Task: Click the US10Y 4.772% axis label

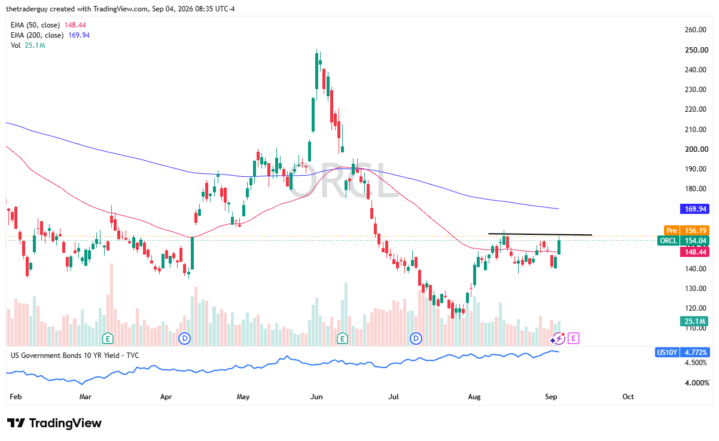Action: pos(683,352)
